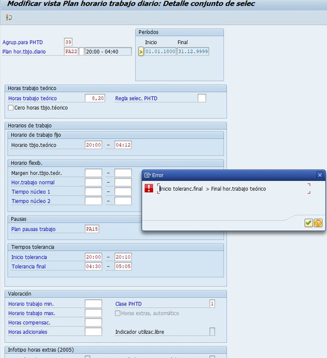The image size is (327, 358).
Task: Click the Plan pausas trabajo label
Action: pyautogui.click(x=34, y=229)
